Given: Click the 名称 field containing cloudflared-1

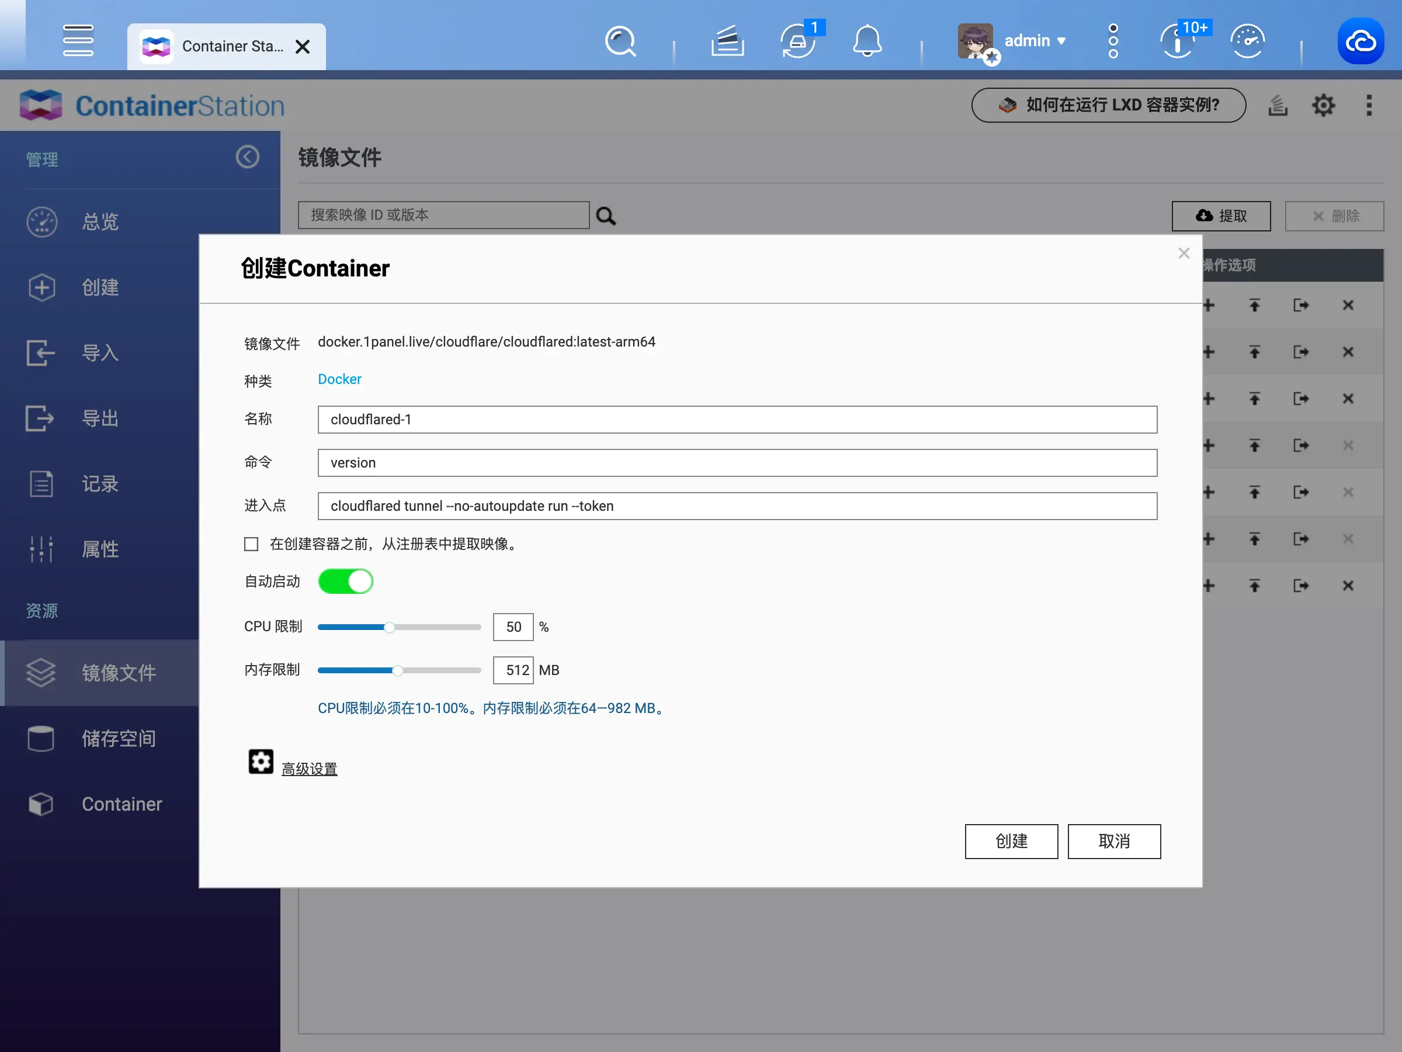Looking at the screenshot, I should tap(737, 419).
